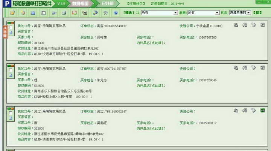Image resolution: width=271 pixels, height=151 pixels.
Task: Click the blue arrows import toolbar icon
Action: 54,13
